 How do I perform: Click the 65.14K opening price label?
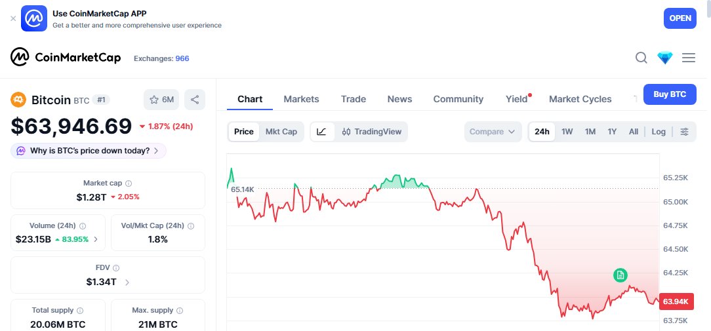[242, 189]
